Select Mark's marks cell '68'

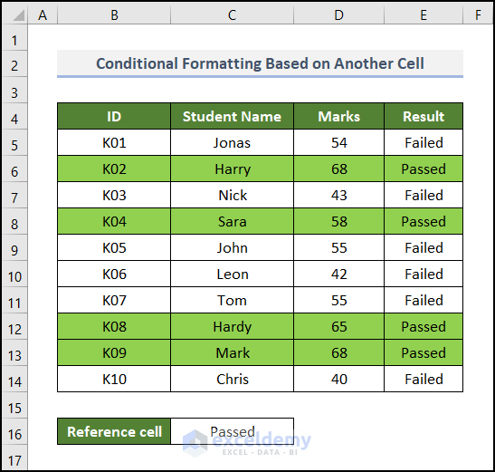point(338,352)
